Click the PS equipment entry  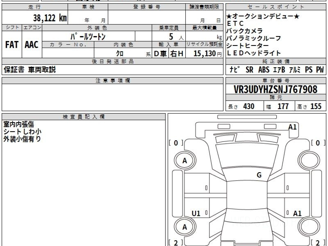[x=309, y=70]
